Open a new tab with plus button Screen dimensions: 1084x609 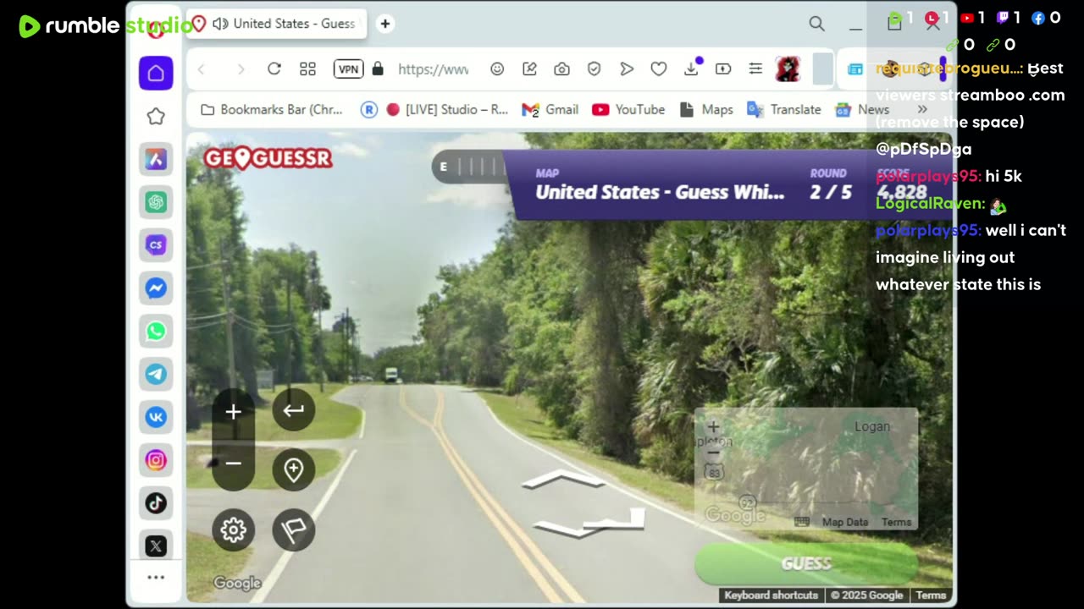pos(384,24)
